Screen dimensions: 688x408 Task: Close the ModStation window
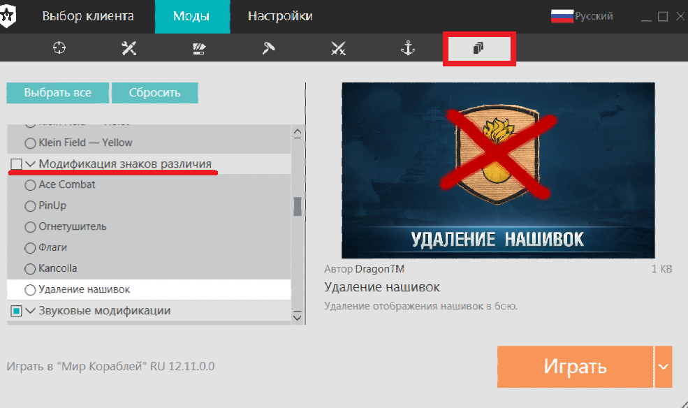(x=680, y=17)
